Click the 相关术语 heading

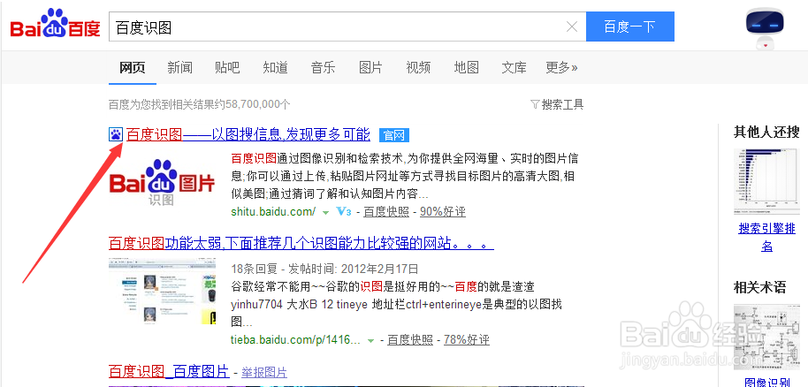759,287
